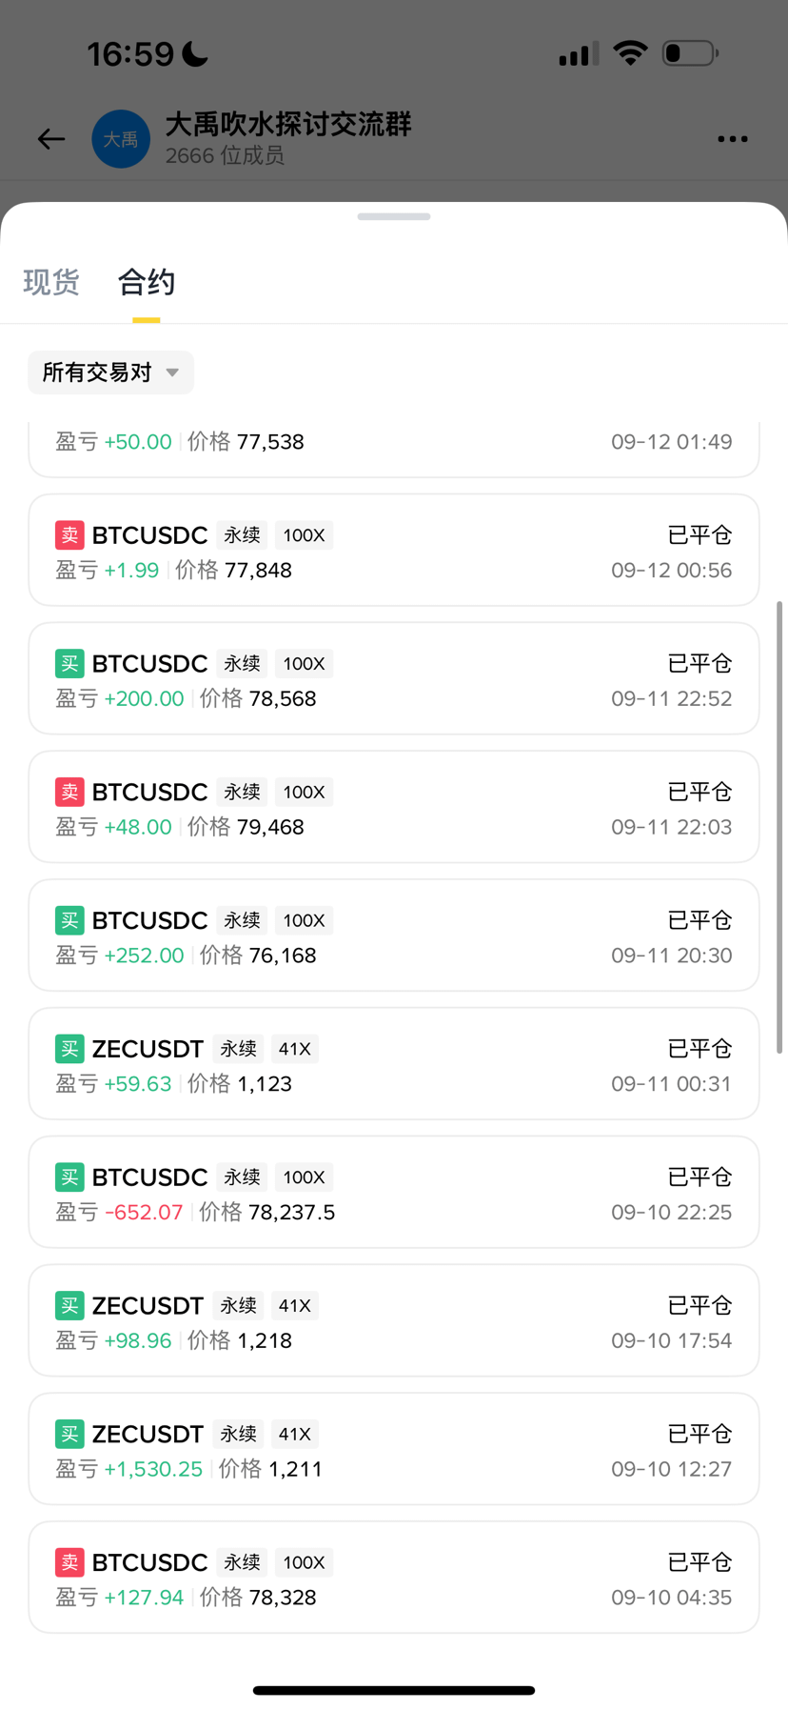Click the dropdown arrow beside 所有交易对

click(x=172, y=372)
